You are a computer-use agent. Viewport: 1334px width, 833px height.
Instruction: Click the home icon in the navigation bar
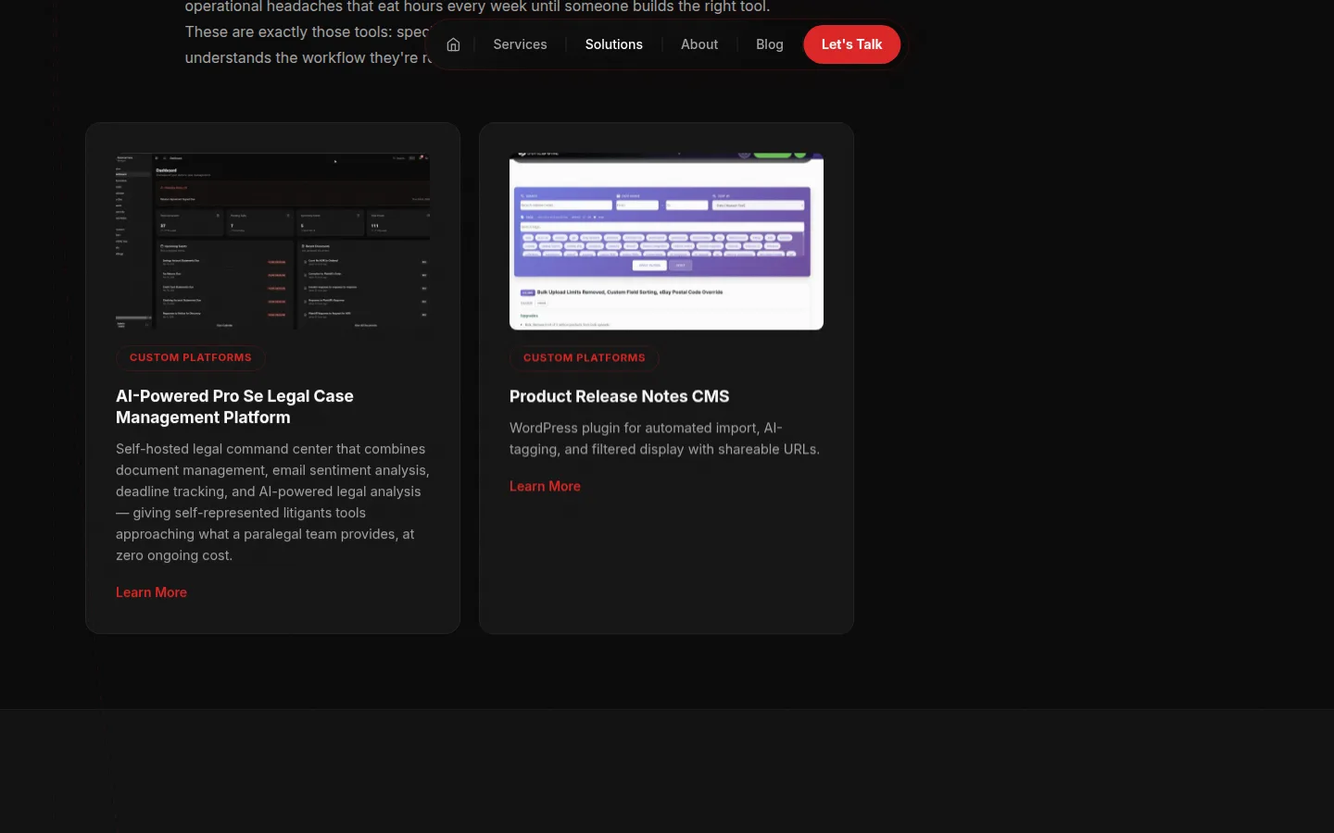[453, 44]
